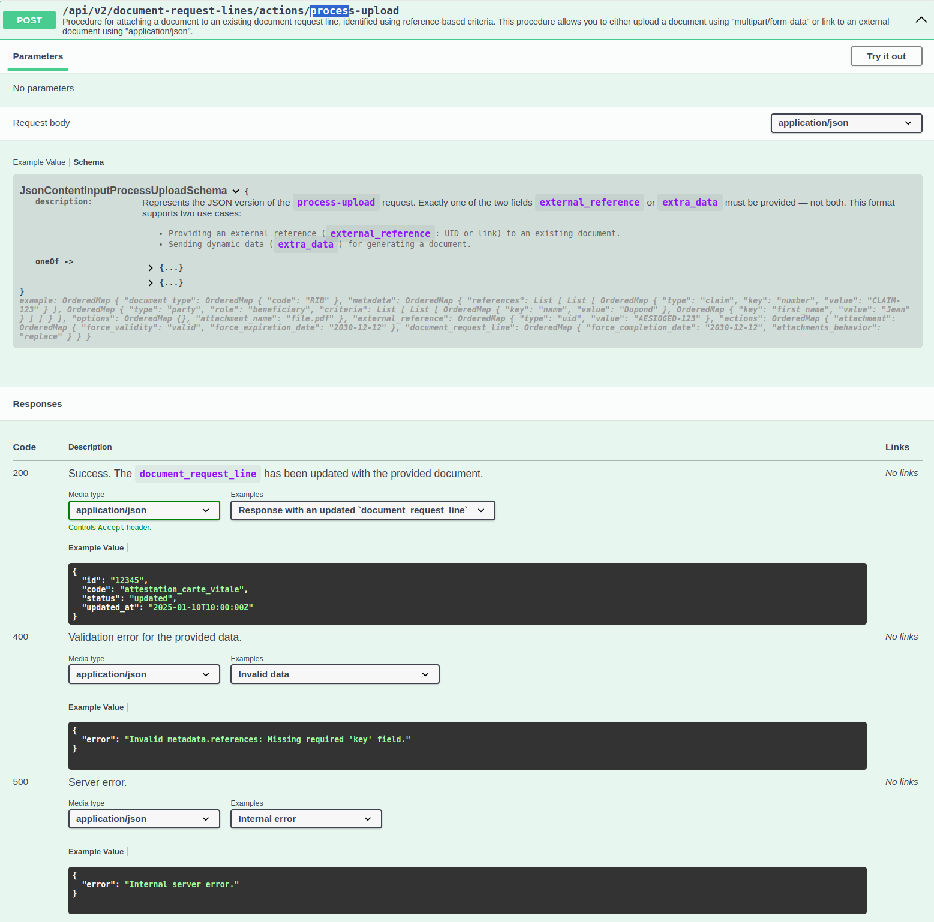Open media type dropdown for 200 response
The image size is (934, 922).
(143, 510)
